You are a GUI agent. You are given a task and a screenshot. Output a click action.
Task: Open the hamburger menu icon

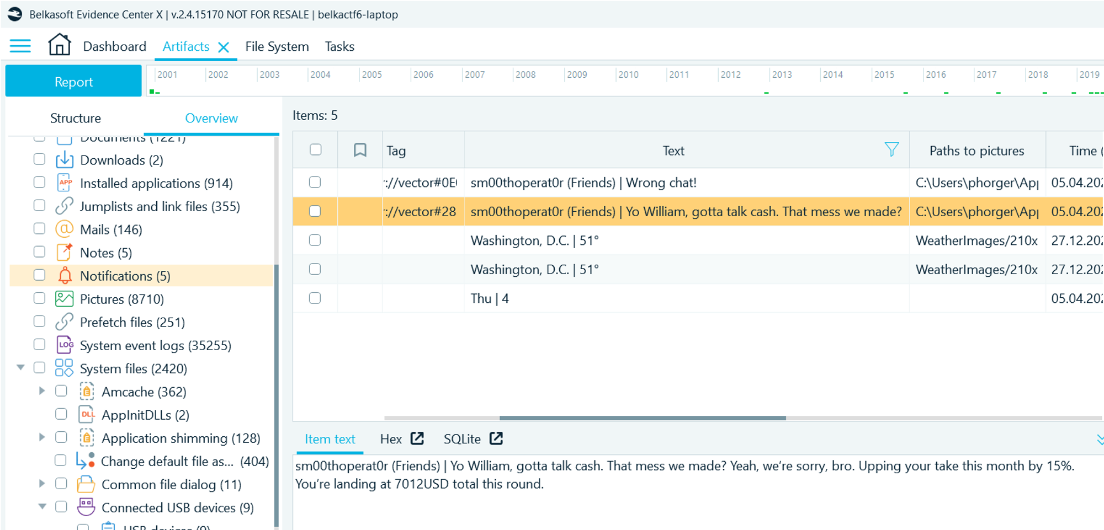[x=20, y=46]
